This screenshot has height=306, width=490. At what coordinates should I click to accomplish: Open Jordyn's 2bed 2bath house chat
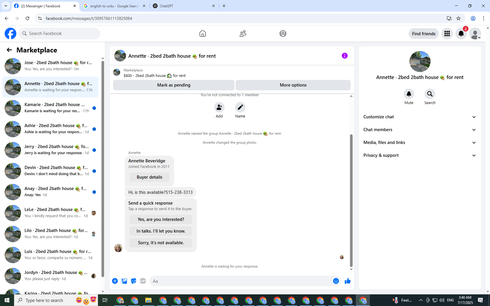coord(50,276)
